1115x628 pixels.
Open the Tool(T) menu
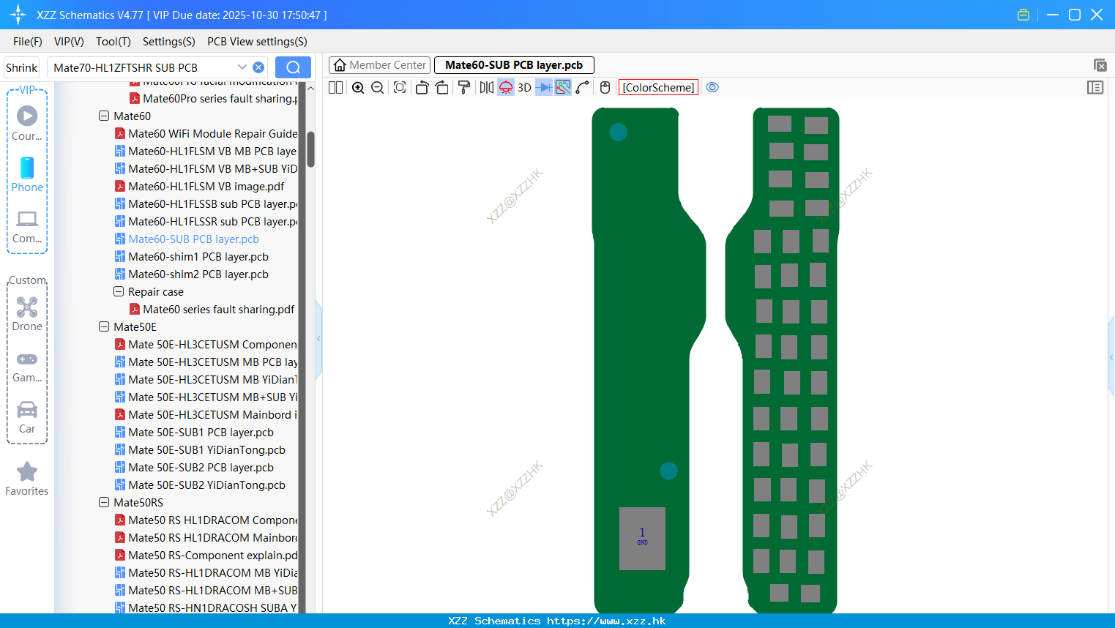pos(113,42)
